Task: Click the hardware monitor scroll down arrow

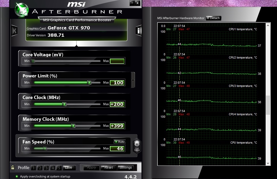Action: [268, 163]
